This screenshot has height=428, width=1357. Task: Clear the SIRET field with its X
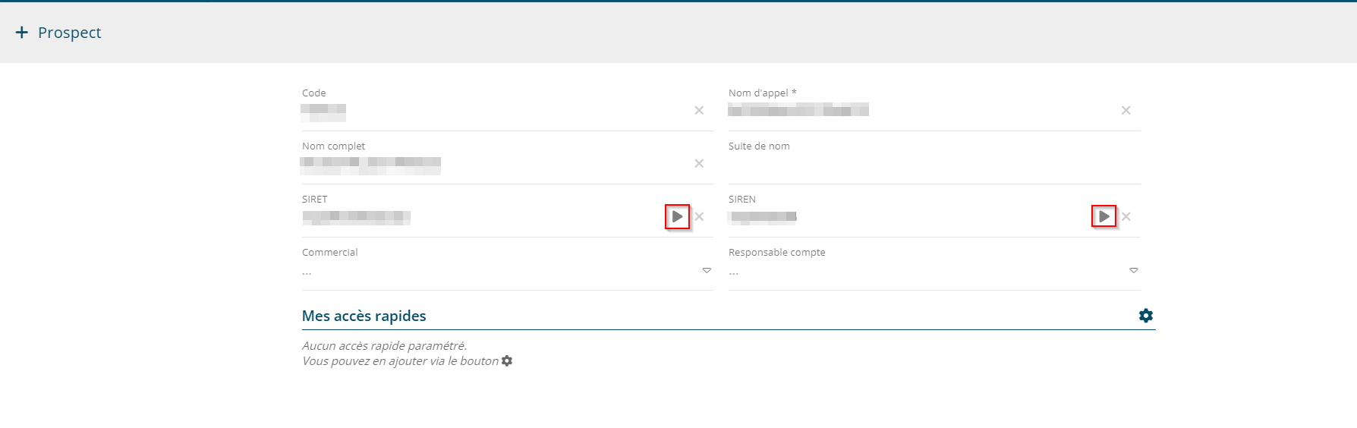coord(699,217)
